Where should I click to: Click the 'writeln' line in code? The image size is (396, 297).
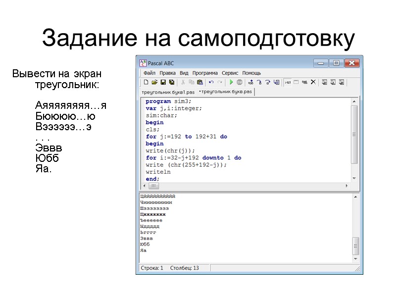[158, 172]
